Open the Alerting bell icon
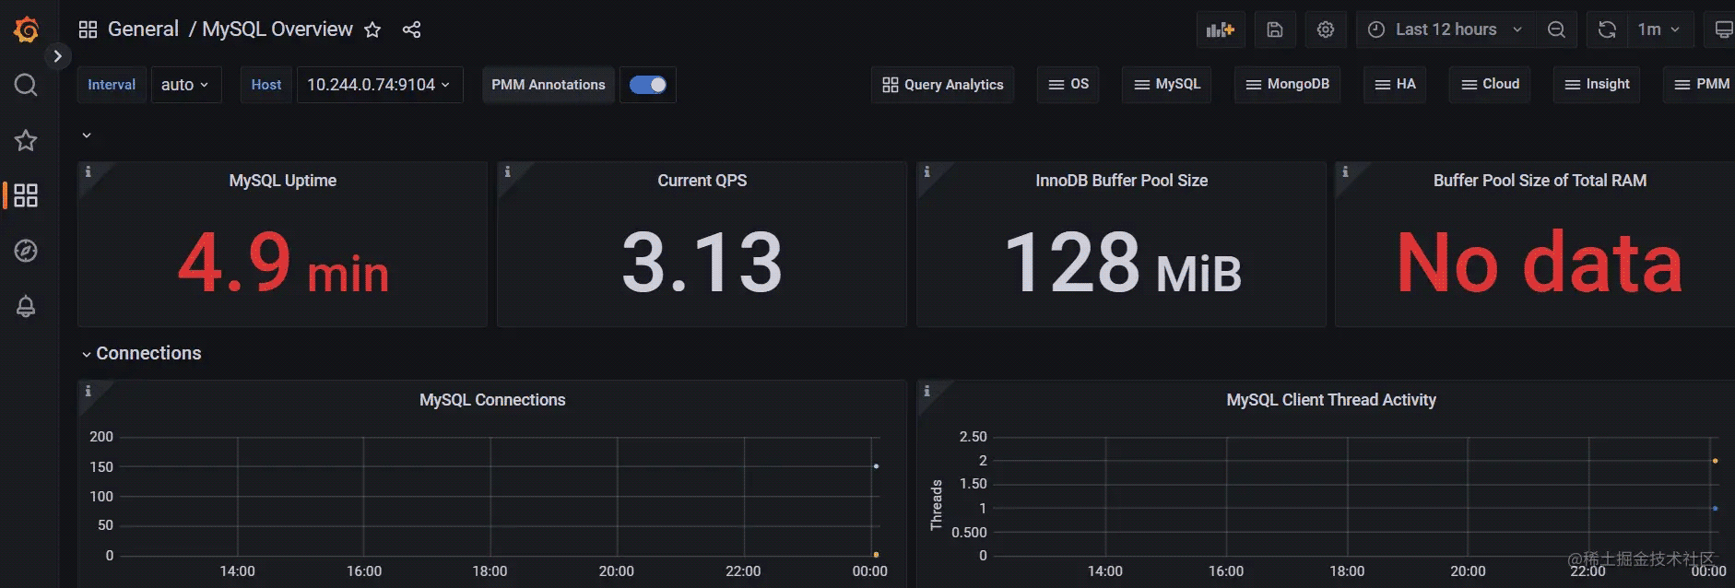 pyautogui.click(x=26, y=306)
